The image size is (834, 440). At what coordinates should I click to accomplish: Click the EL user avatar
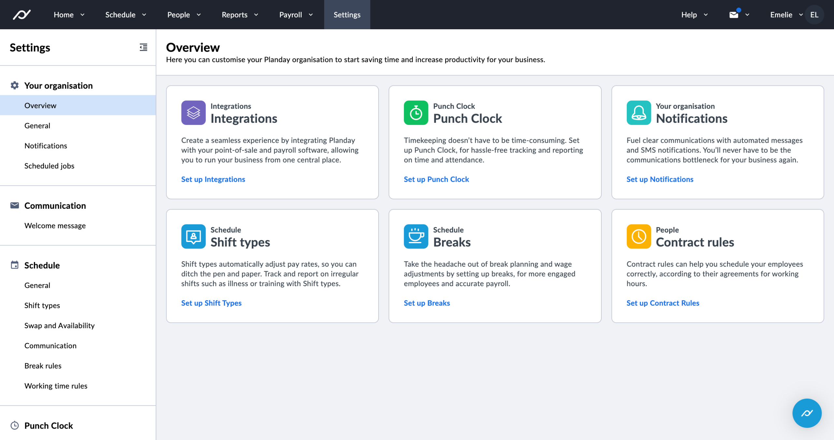[814, 15]
